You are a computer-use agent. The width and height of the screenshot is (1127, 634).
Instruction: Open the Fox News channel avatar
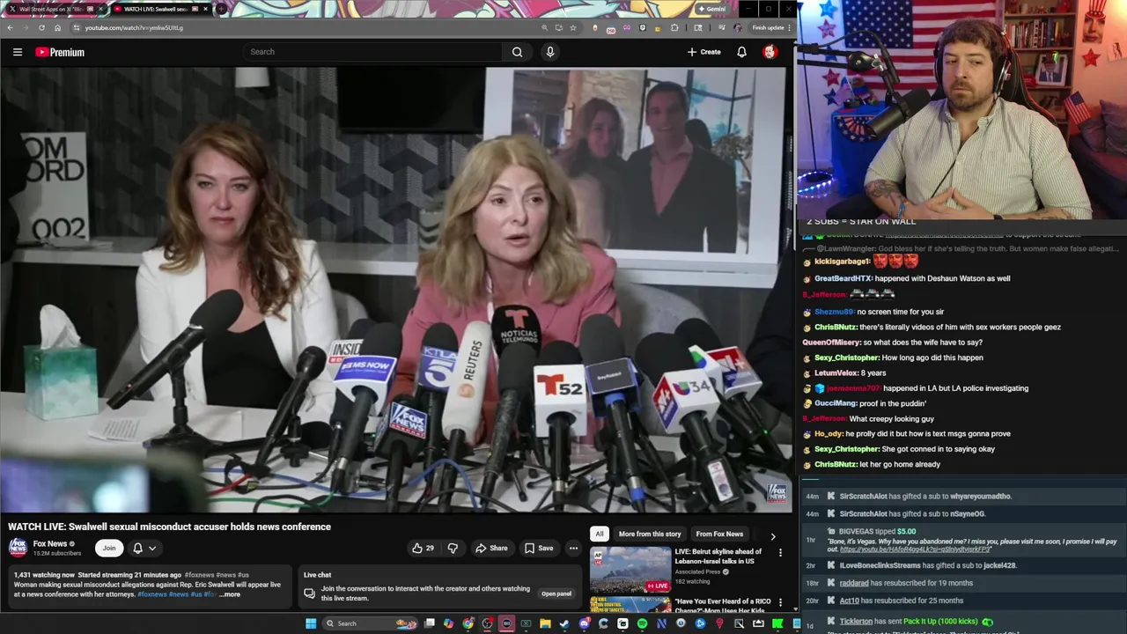[x=18, y=548]
